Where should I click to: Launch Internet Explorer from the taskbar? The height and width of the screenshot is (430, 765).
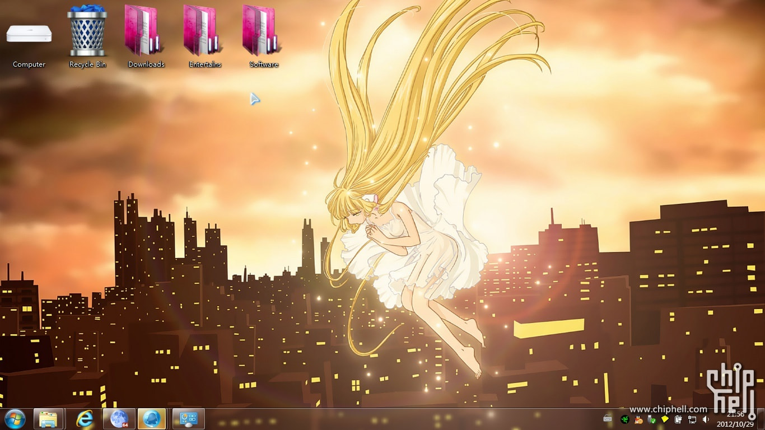(x=85, y=419)
